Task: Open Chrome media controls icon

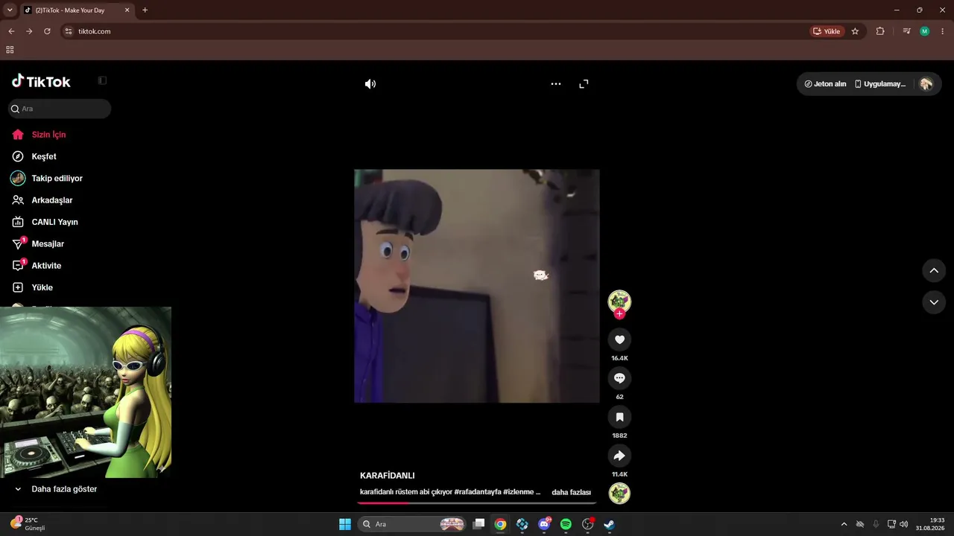Action: pyautogui.click(x=906, y=31)
